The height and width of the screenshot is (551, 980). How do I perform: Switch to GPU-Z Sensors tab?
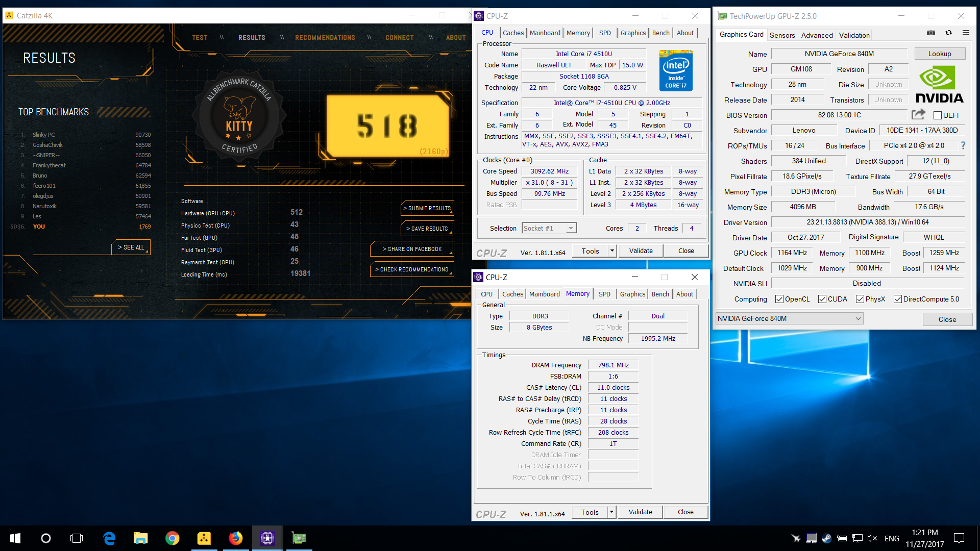[782, 35]
